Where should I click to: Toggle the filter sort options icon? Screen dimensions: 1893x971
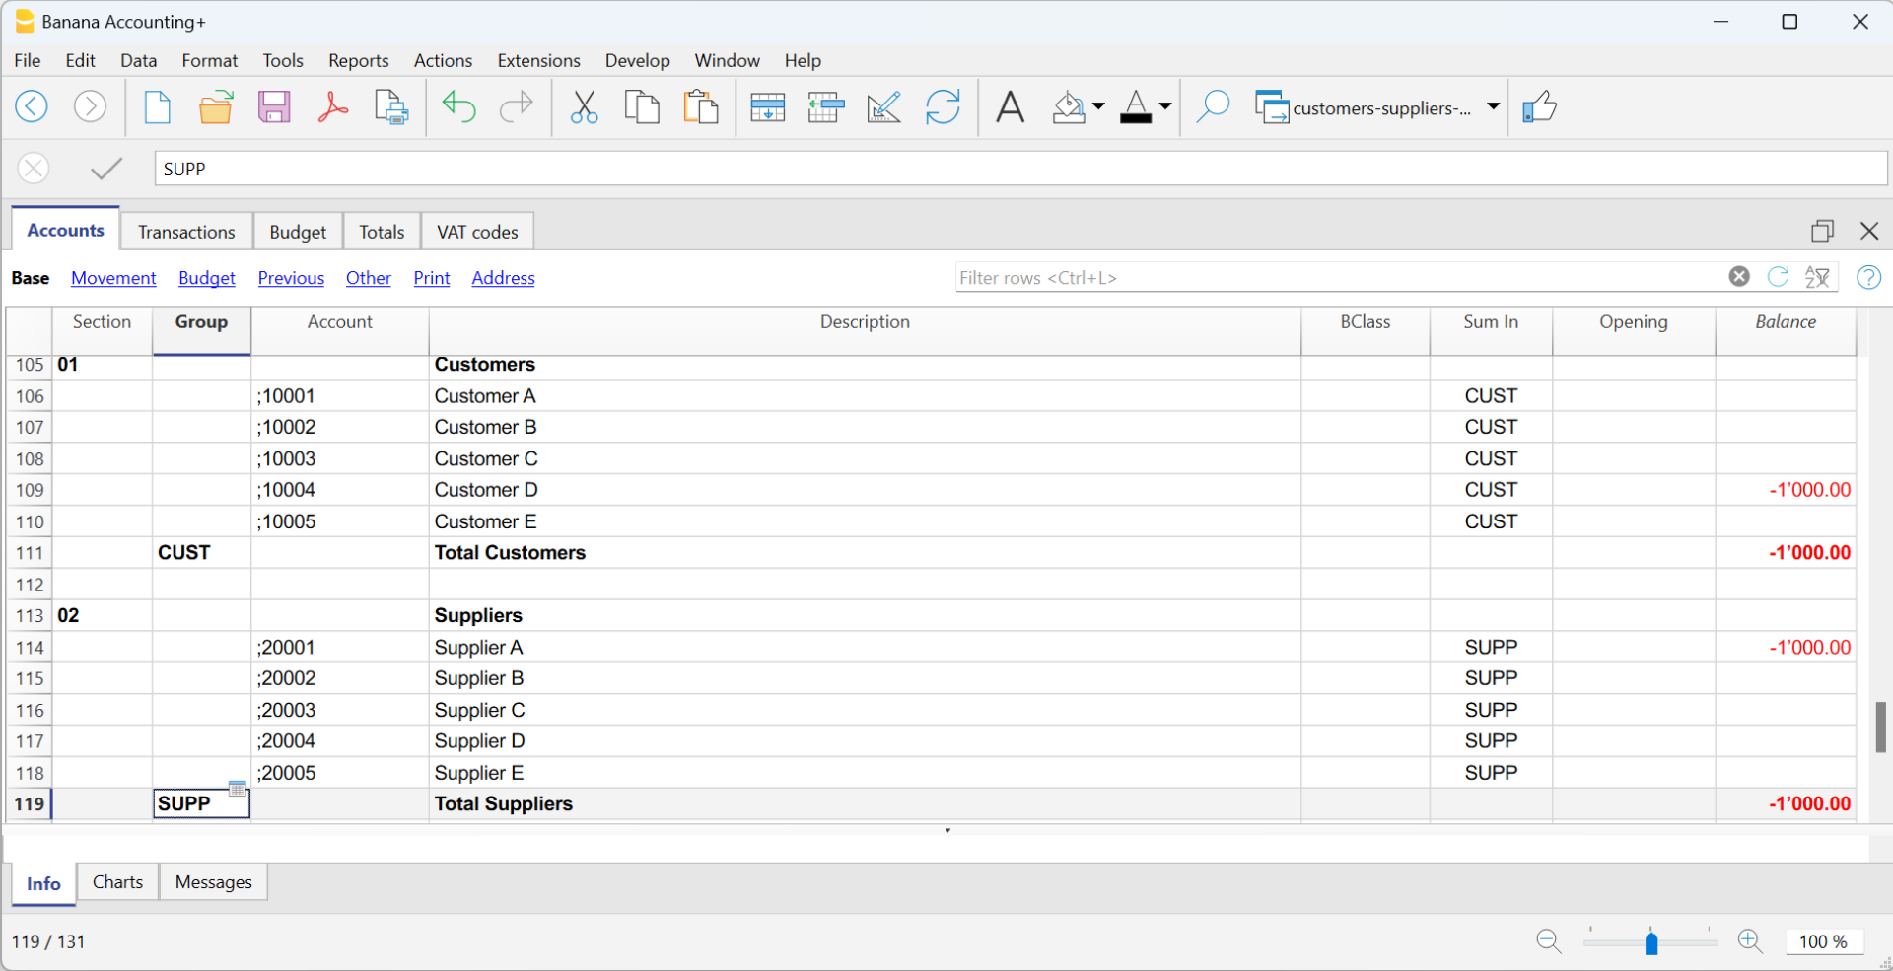point(1817,277)
